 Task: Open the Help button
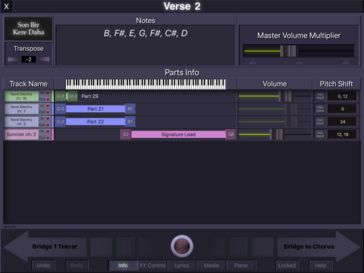(320, 265)
